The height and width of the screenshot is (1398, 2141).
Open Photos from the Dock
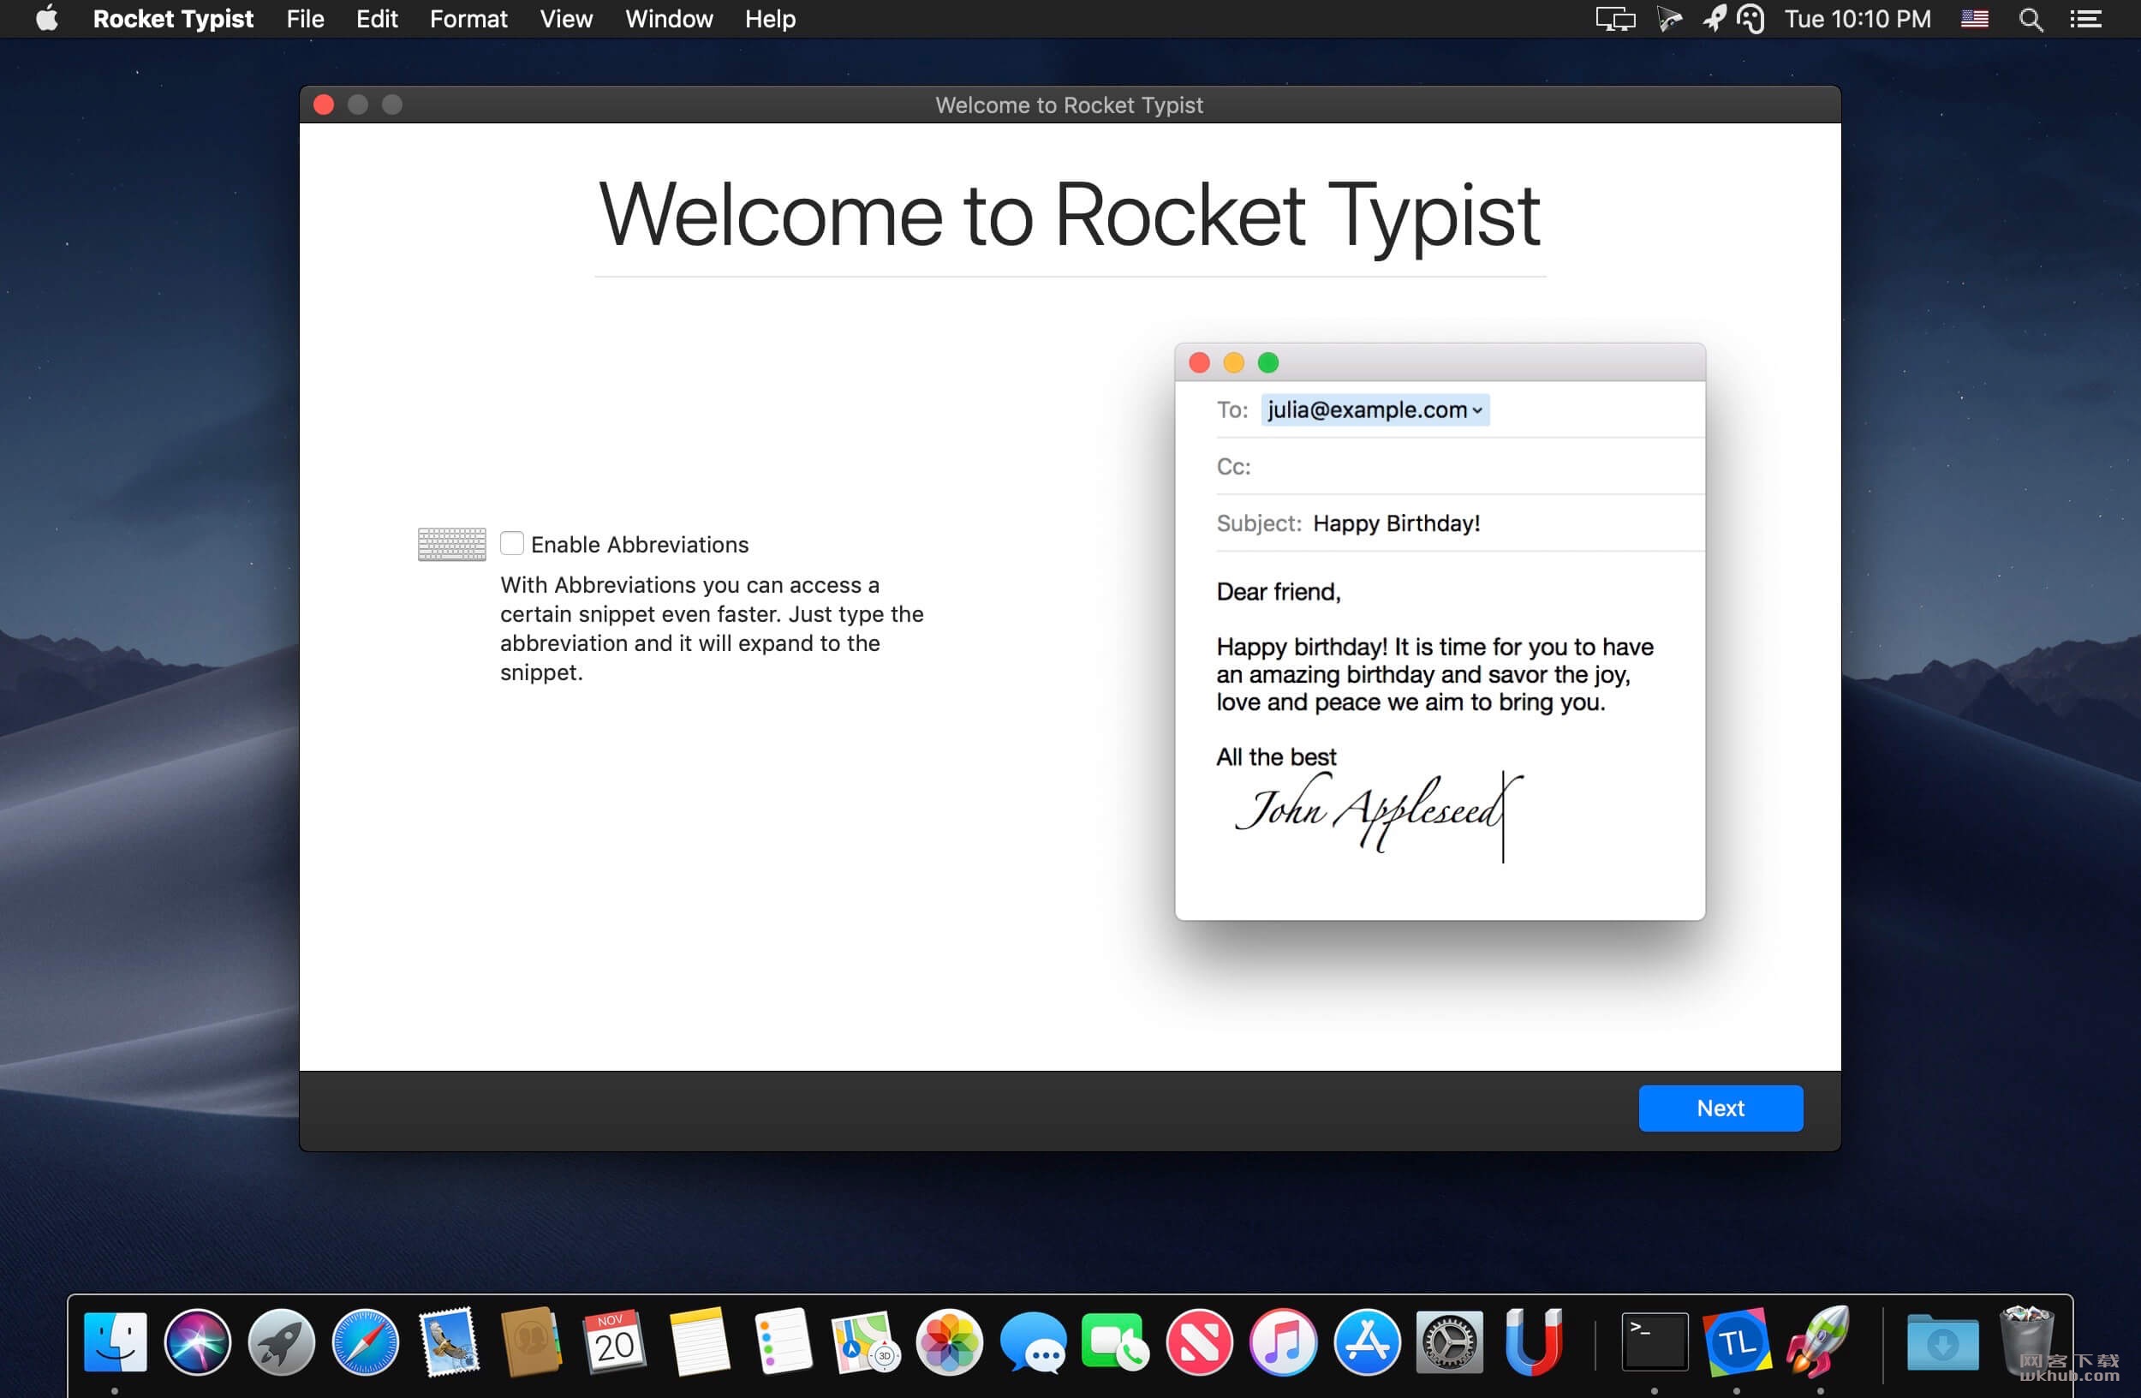(x=949, y=1342)
